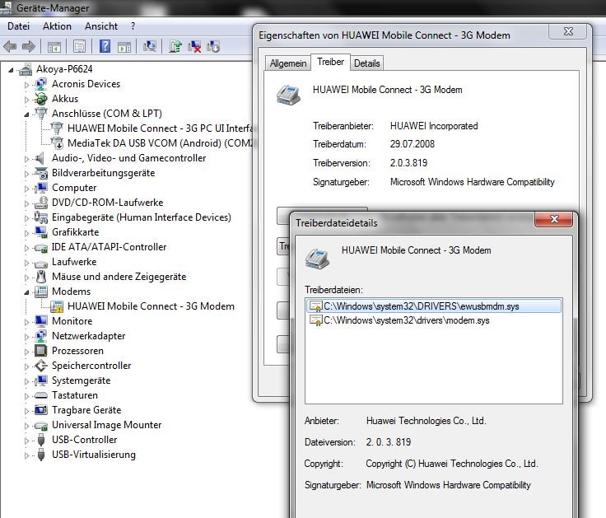The width and height of the screenshot is (606, 518).
Task: Click the Bildverarbeitungsgeräte camera icon
Action: 41,173
